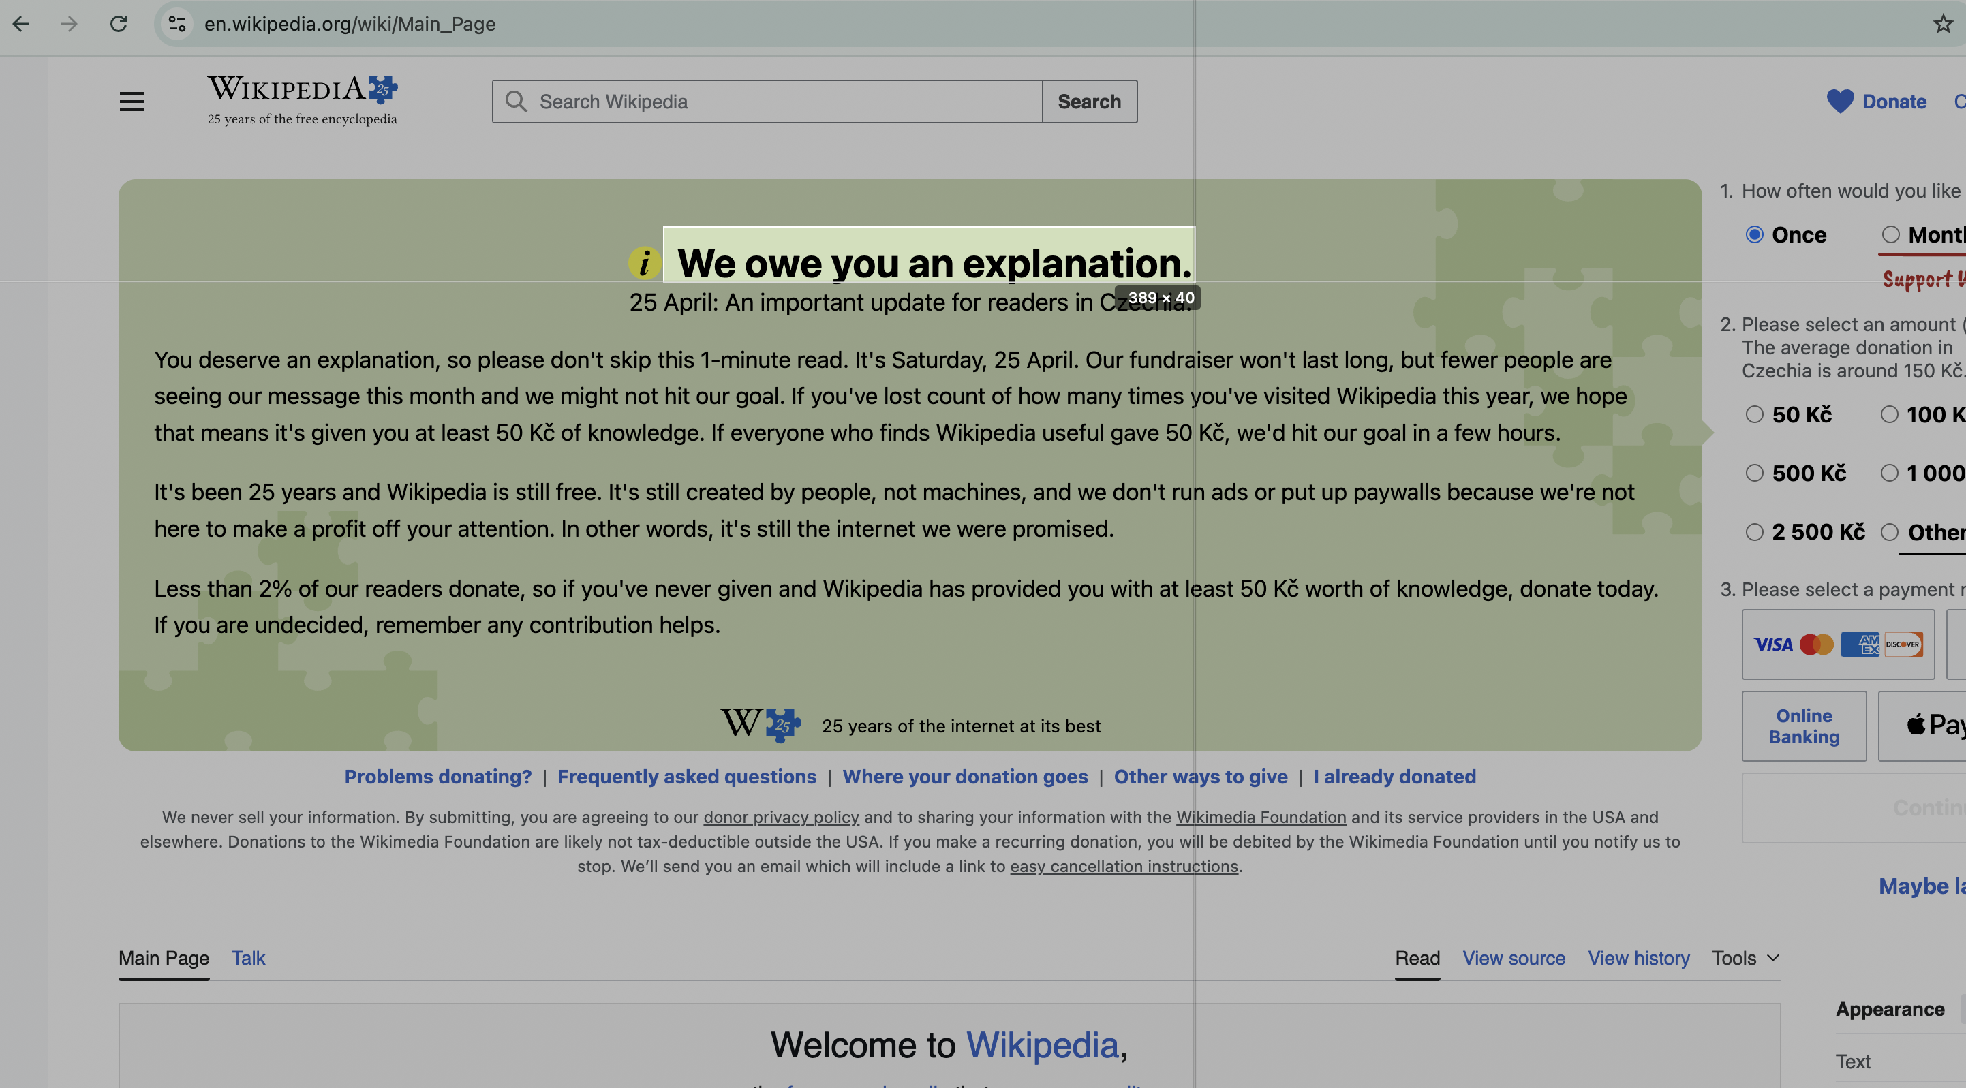Open the donor privacy policy link

tap(781, 817)
